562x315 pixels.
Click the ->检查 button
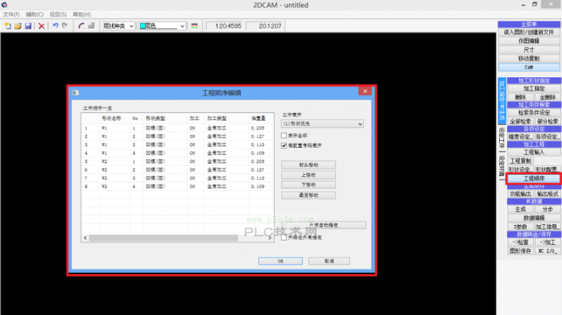tap(521, 242)
